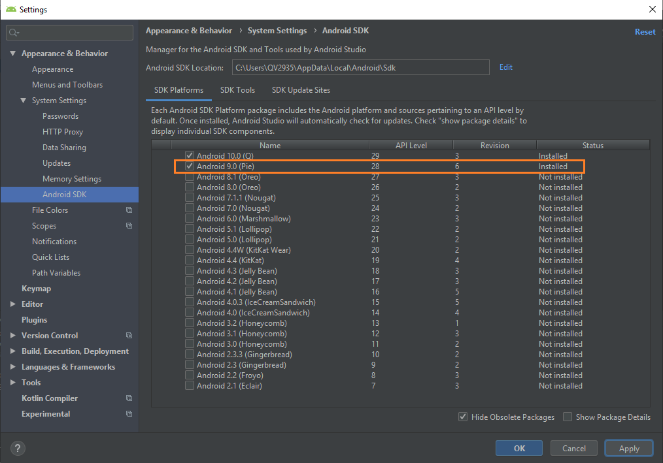The width and height of the screenshot is (663, 463).
Task: Open the SDK Update Sites tab
Action: tap(301, 90)
